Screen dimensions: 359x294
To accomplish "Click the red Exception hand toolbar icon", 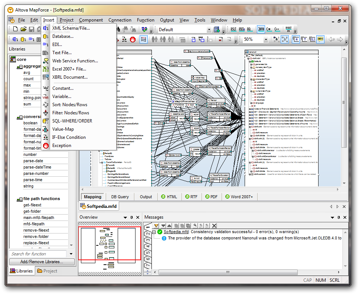I will (x=133, y=39).
